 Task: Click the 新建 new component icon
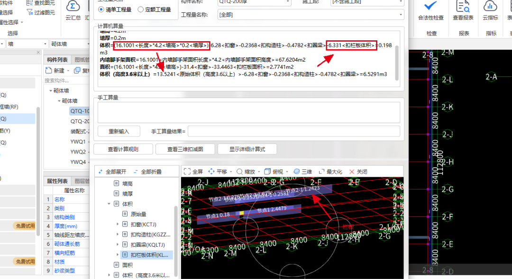point(49,70)
